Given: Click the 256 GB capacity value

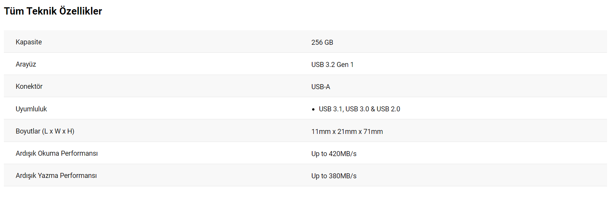Looking at the screenshot, I should pos(322,42).
